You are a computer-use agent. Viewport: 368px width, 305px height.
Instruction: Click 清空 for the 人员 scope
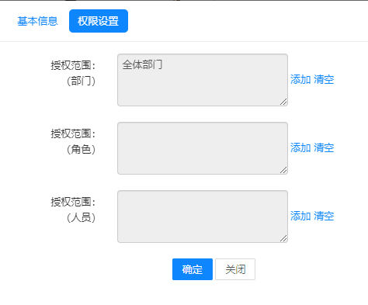click(x=324, y=216)
